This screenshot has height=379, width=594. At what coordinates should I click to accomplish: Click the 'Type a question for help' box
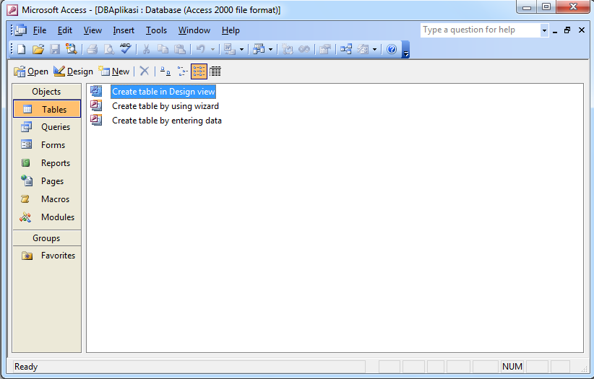click(x=481, y=30)
